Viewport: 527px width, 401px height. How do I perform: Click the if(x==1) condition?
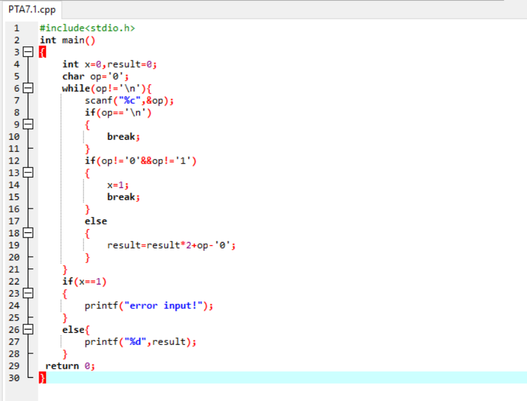[84, 281]
